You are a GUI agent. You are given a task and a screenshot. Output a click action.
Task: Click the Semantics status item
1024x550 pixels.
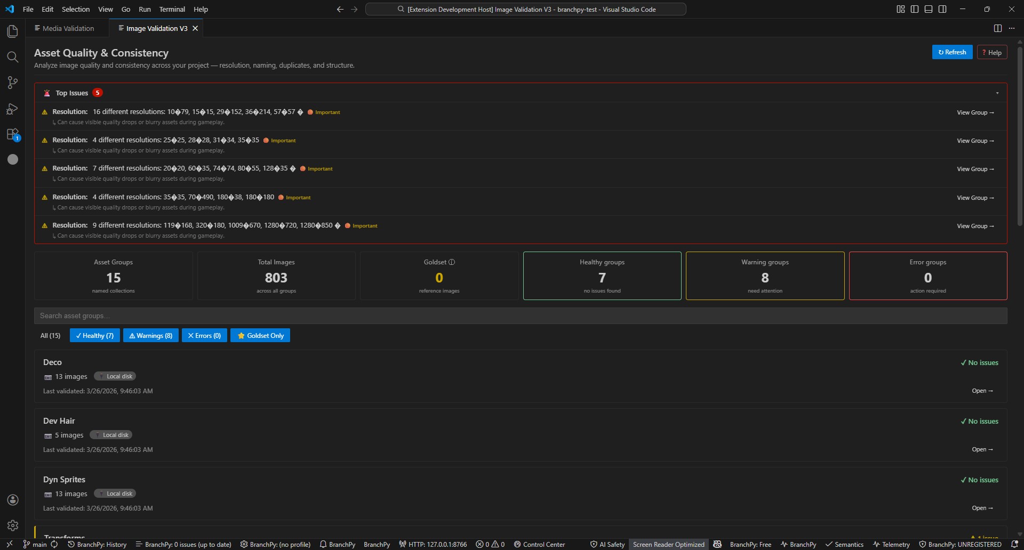click(844, 544)
